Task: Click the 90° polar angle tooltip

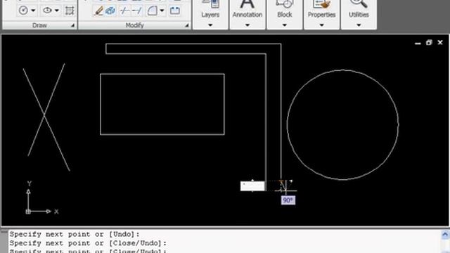Action: pos(288,200)
